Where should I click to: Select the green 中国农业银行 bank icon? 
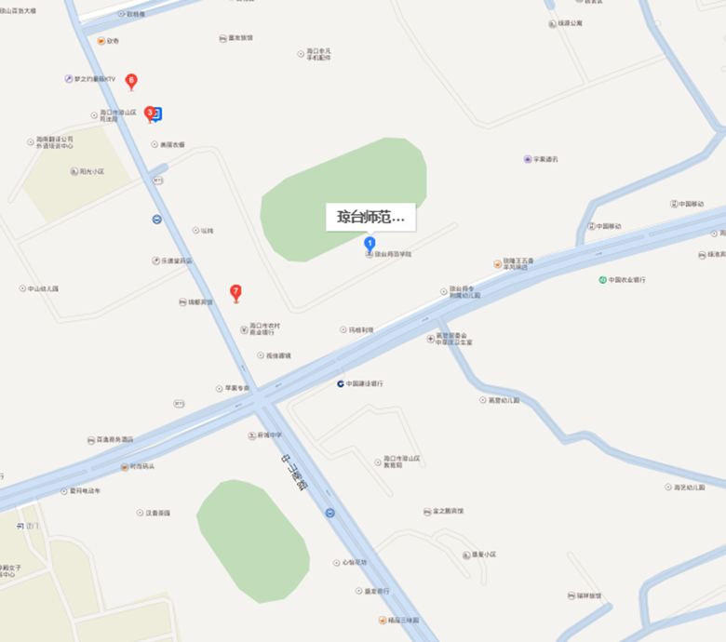click(602, 279)
